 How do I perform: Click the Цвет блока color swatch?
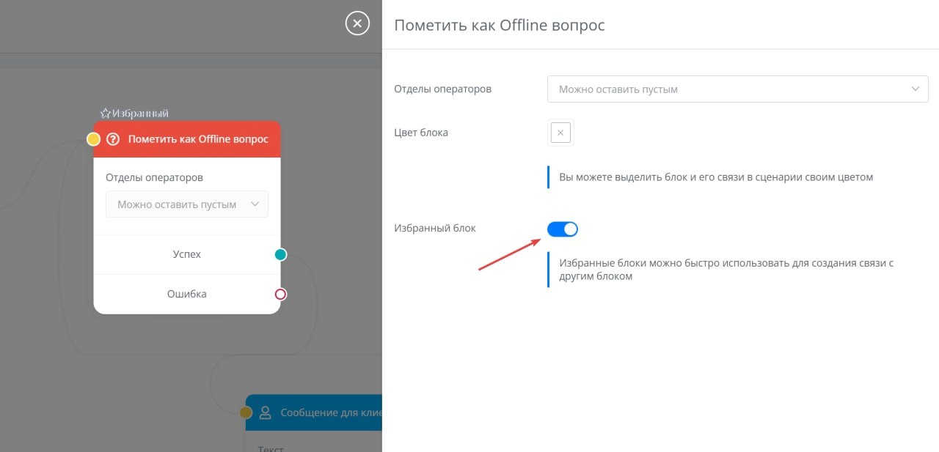(x=560, y=133)
